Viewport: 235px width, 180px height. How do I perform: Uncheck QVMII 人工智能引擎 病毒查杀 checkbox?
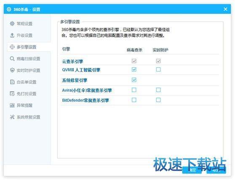coord(134,69)
